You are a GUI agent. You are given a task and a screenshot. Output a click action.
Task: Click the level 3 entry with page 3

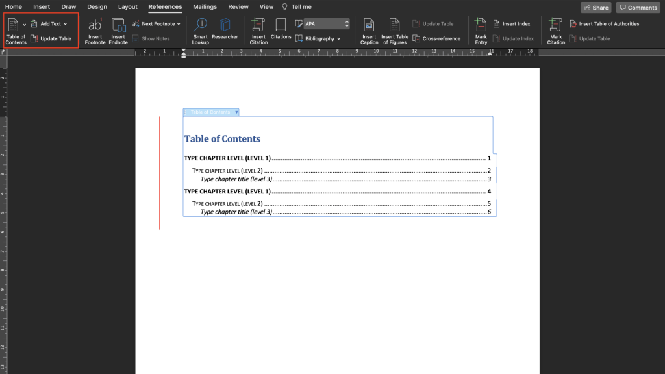[345, 179]
